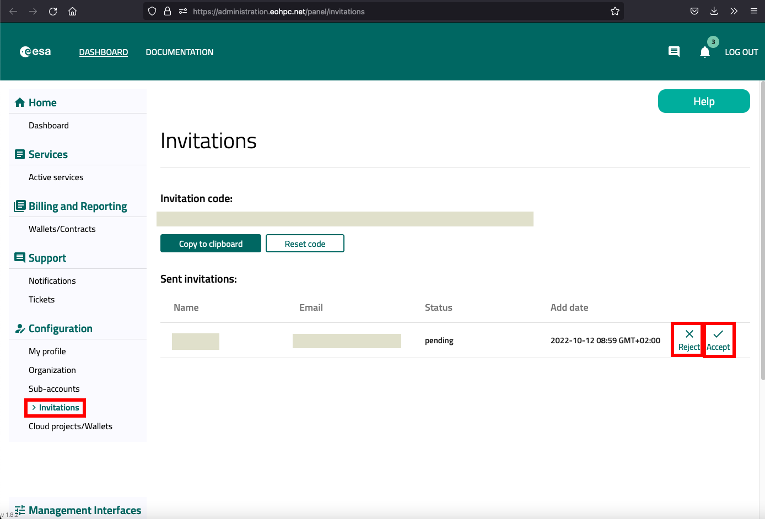Click the date 2022-10-12 08:59 GMT+02:00
Screen dimensions: 765x519
point(605,340)
